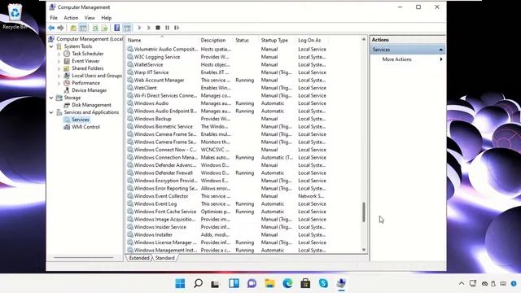Open the Windows Start button
This screenshot has width=521, height=293.
pos(180,283)
